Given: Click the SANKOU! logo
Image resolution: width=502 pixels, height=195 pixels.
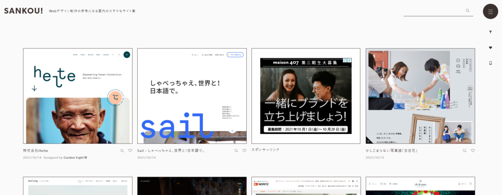Looking at the screenshot, I should [23, 11].
